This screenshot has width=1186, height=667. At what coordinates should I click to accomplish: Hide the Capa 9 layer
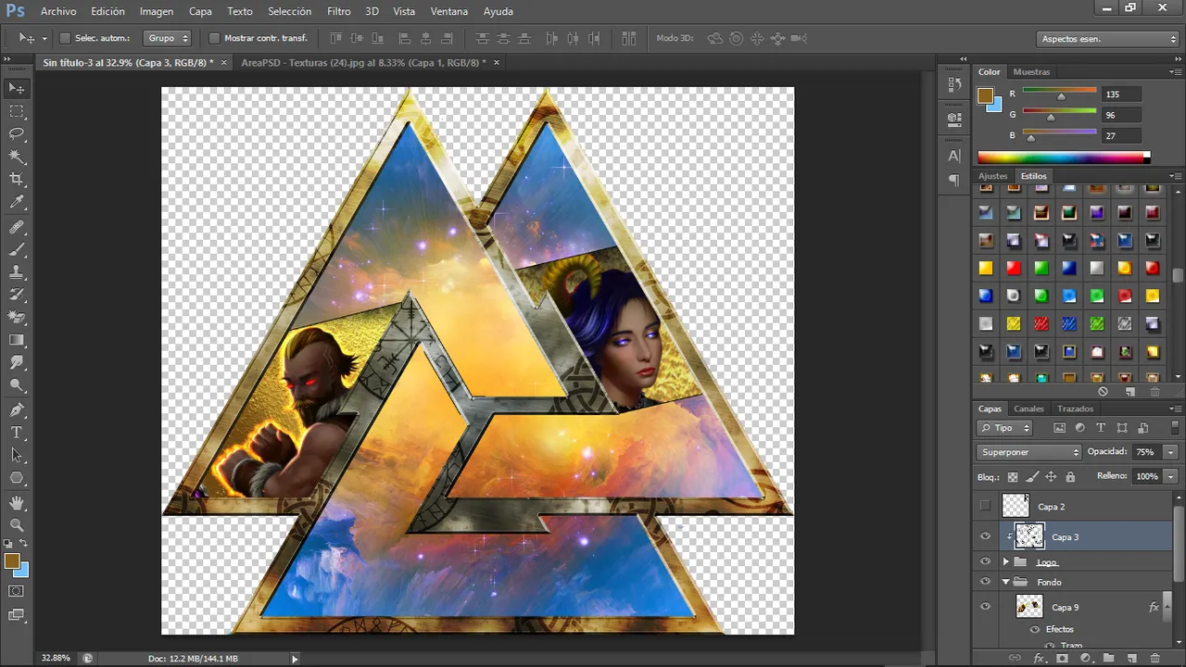point(985,607)
